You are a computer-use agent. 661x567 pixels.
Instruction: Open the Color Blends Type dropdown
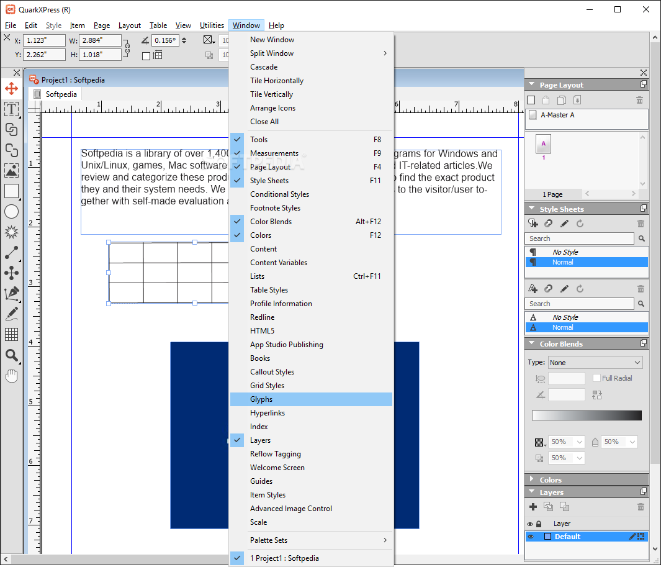(x=595, y=363)
